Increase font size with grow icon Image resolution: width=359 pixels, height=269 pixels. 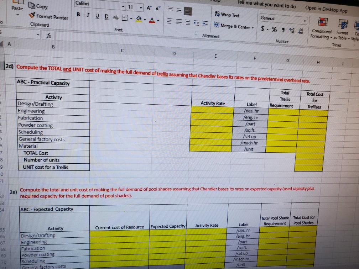[x=149, y=8]
